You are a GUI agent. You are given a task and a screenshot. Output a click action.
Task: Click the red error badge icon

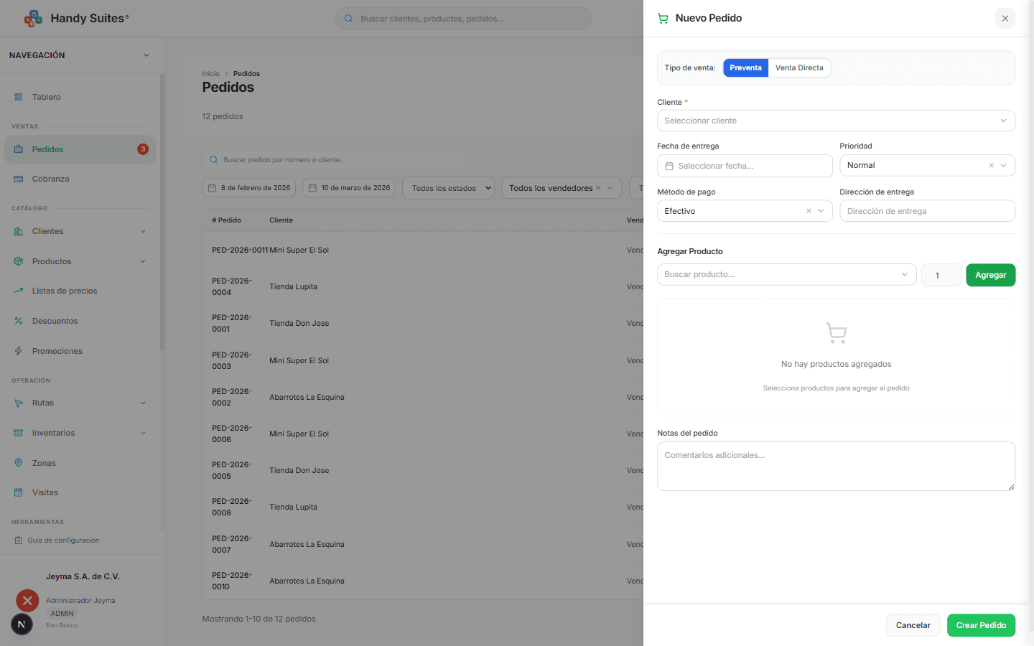[27, 601]
